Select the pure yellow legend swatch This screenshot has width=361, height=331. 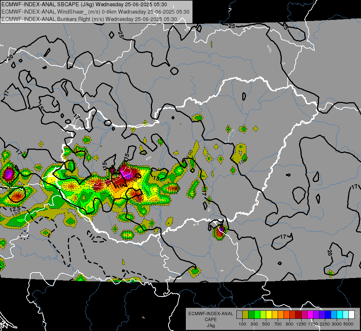point(269,315)
